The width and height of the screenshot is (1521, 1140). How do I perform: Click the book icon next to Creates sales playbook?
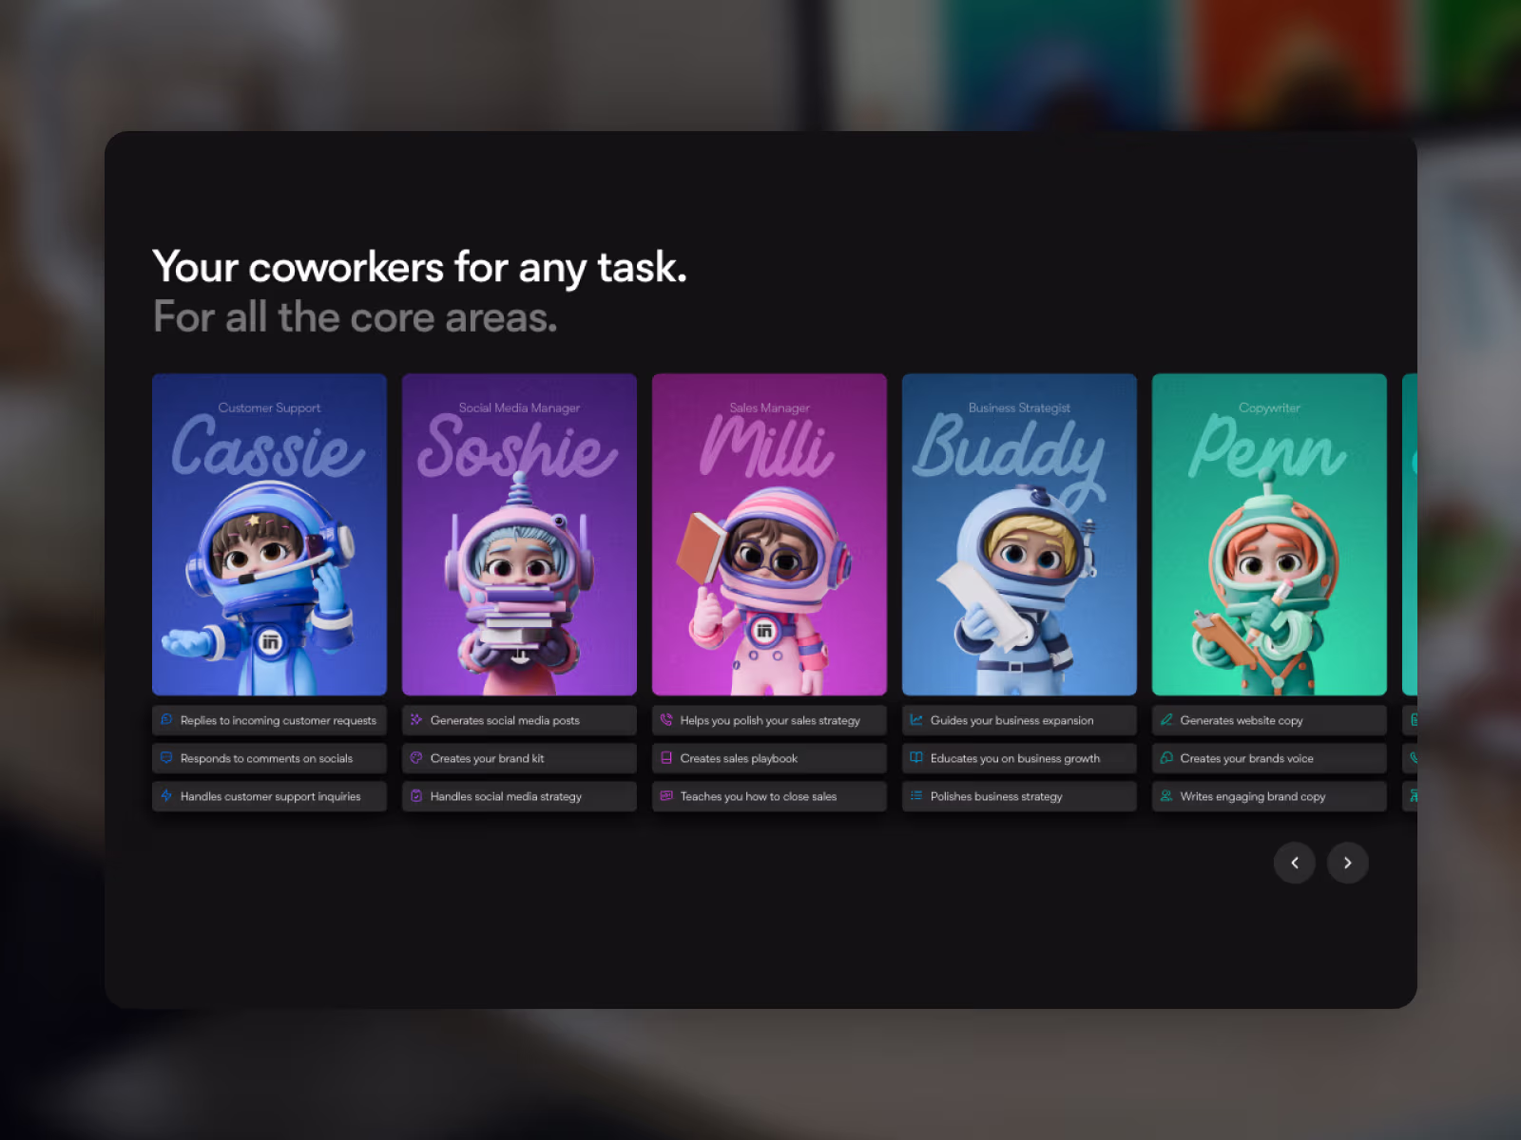pyautogui.click(x=666, y=758)
